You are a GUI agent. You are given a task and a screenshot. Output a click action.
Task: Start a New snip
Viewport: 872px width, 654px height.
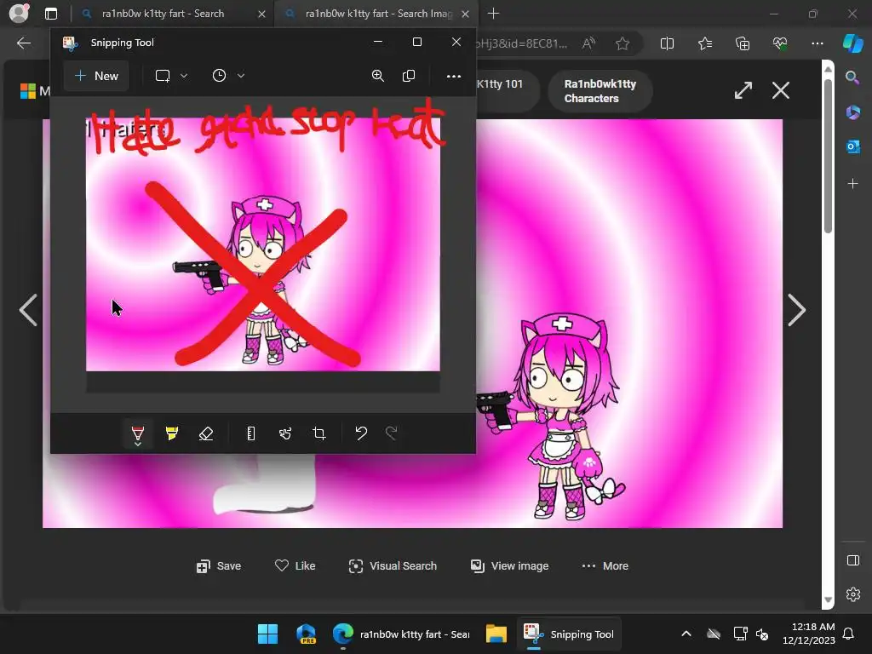pos(96,76)
